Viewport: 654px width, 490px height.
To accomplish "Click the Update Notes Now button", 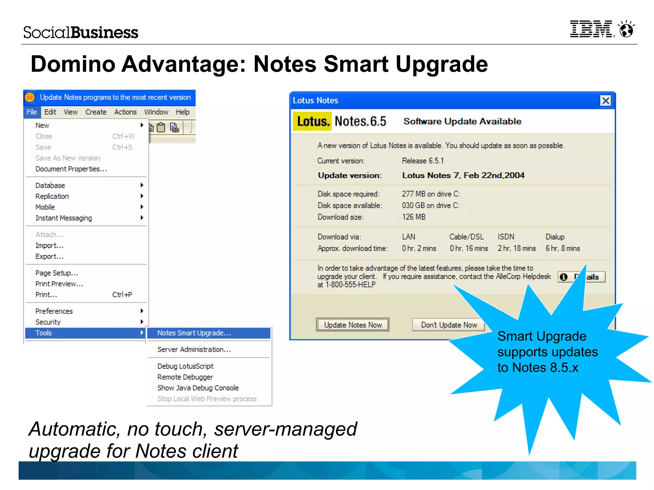I will click(353, 325).
